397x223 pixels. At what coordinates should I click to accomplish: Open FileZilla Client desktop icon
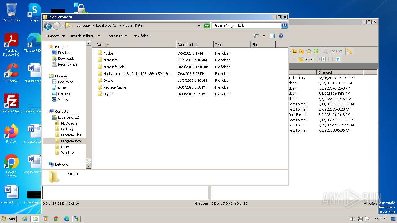(x=11, y=103)
